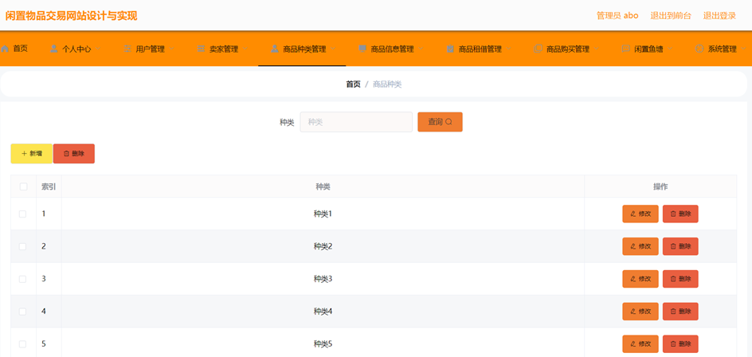
Task: Click the 种类 search input field
Action: 356,122
